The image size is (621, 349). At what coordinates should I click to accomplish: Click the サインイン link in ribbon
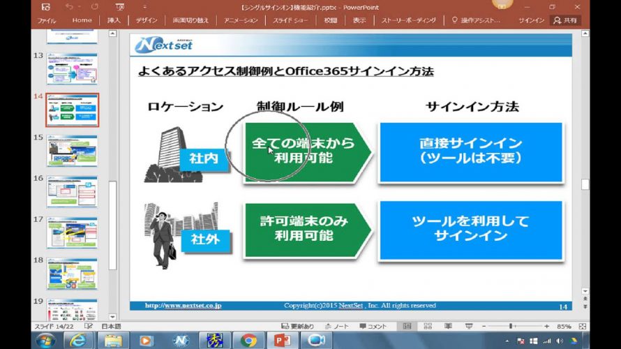531,20
